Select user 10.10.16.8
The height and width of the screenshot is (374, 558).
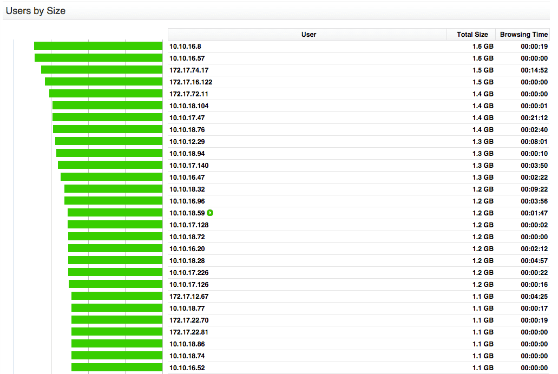tap(185, 46)
